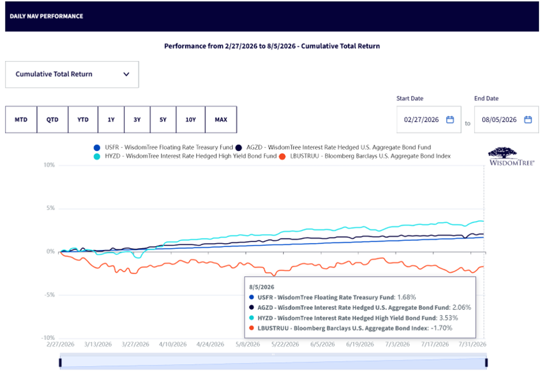Click tooltip date 8/5/2026
This screenshot has width=543, height=371.
pyautogui.click(x=262, y=286)
